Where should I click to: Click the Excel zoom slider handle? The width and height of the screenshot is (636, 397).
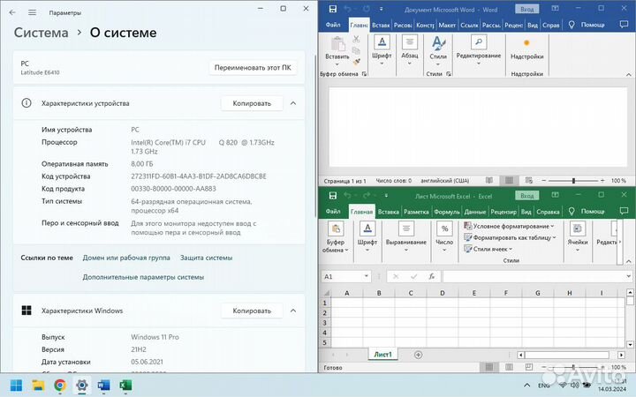[573, 367]
